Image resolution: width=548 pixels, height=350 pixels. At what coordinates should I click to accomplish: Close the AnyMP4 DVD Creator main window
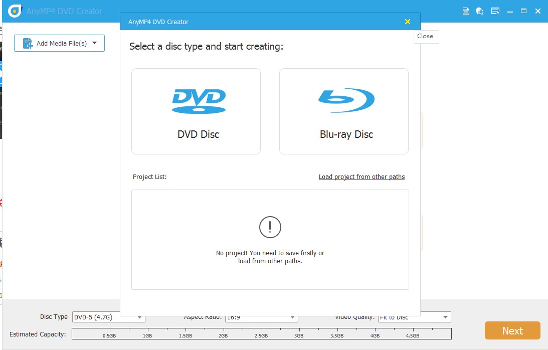[x=538, y=11]
